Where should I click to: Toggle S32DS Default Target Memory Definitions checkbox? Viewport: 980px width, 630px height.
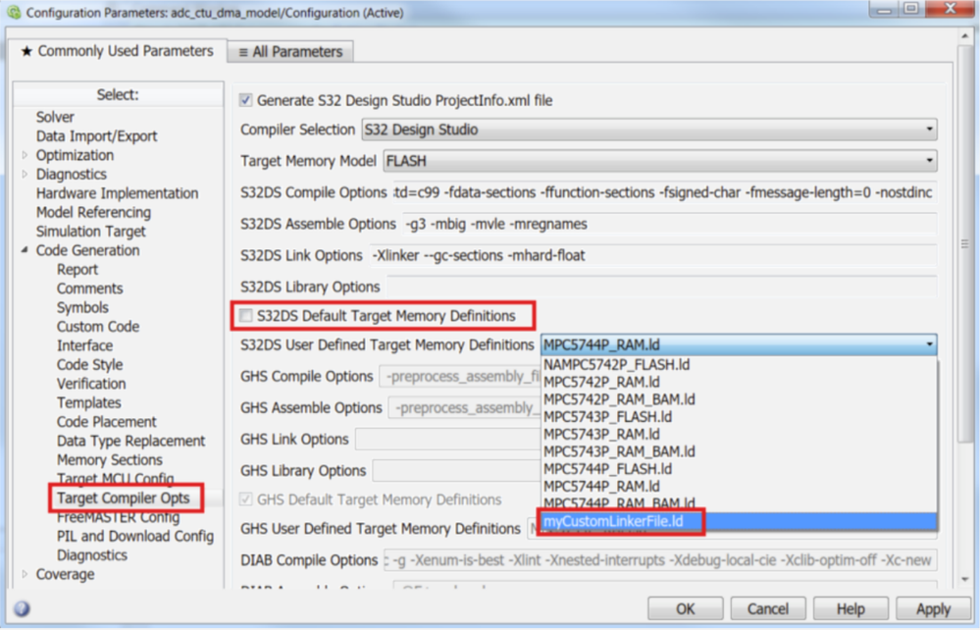pos(245,316)
